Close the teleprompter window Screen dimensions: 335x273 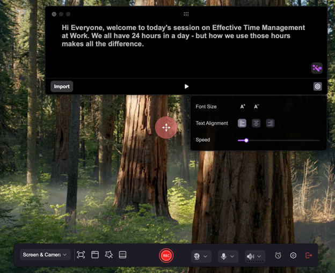tap(54, 14)
